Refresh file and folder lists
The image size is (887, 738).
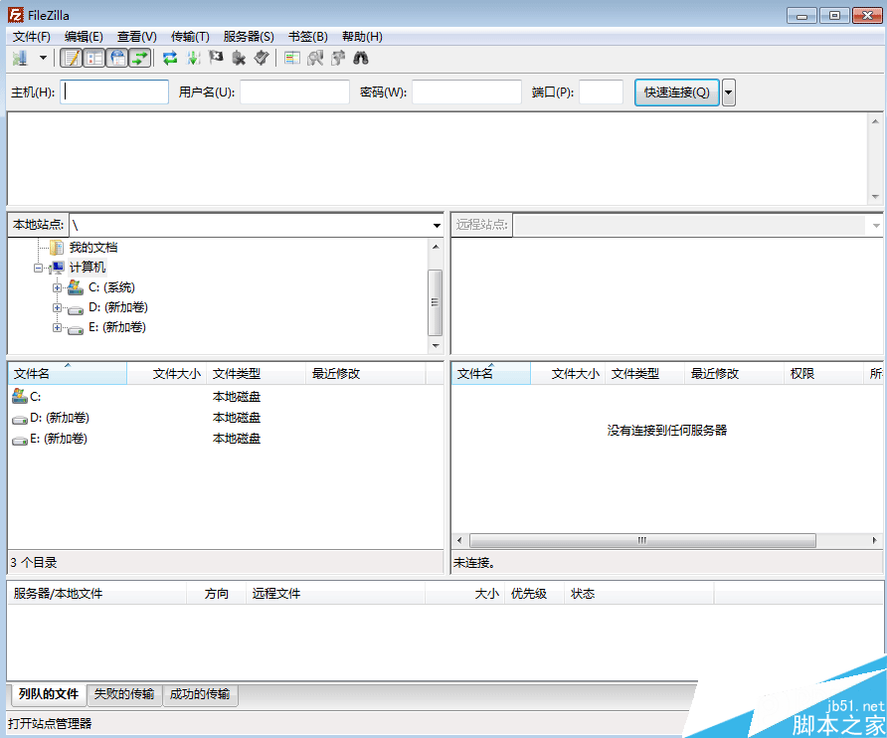(x=170, y=58)
